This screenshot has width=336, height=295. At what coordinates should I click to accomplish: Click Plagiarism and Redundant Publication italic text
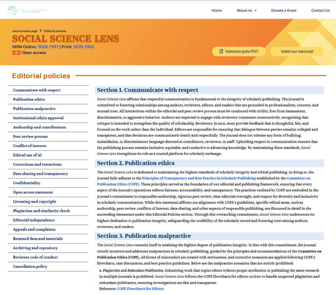coord(133,271)
